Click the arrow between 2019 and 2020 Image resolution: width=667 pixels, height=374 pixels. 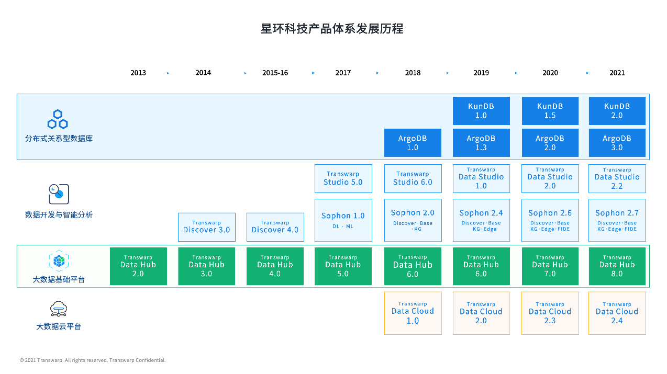pos(516,73)
